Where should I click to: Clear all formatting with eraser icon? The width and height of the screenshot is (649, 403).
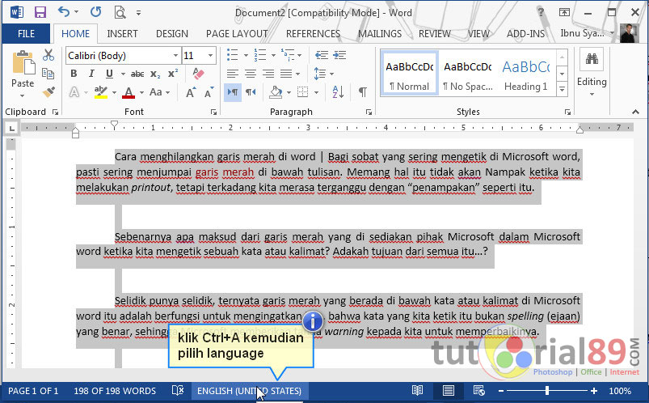pos(198,74)
